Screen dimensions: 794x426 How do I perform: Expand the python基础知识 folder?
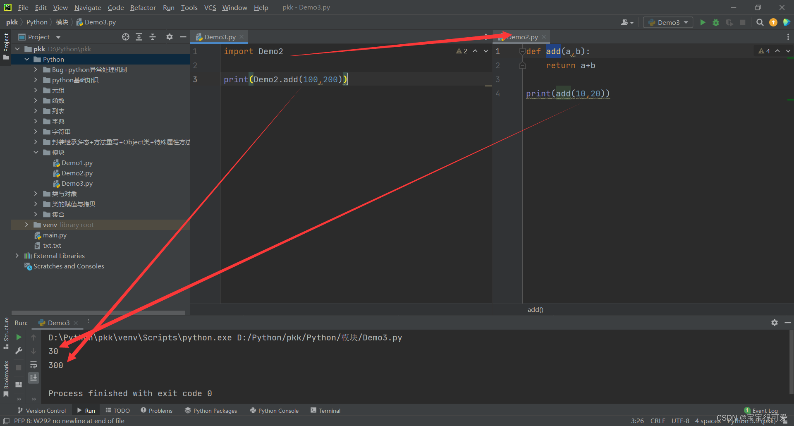[36, 80]
